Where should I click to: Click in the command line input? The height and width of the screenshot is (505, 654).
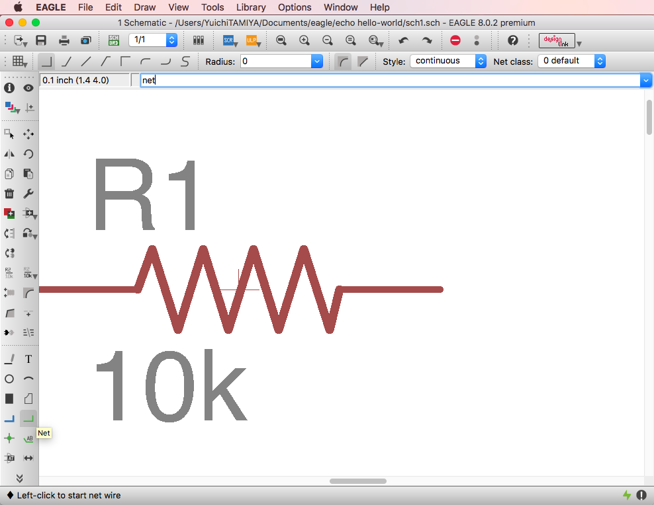[x=390, y=81]
